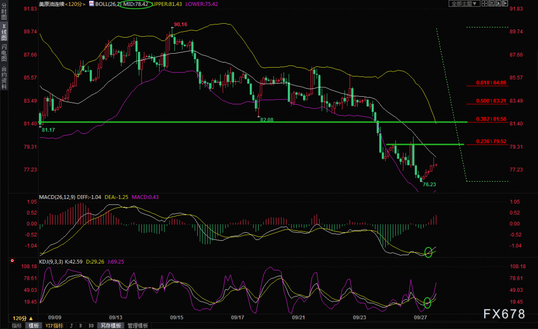Open the 美原油连续 120分 period label

click(x=63, y=3)
